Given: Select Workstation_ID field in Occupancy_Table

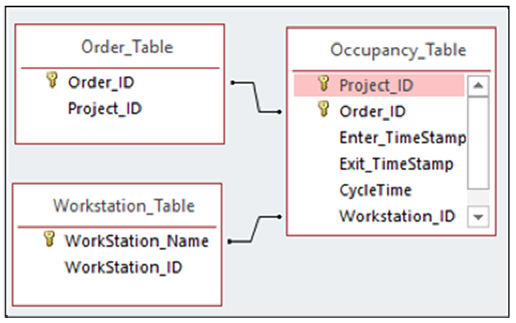Looking at the screenshot, I should coord(397,216).
